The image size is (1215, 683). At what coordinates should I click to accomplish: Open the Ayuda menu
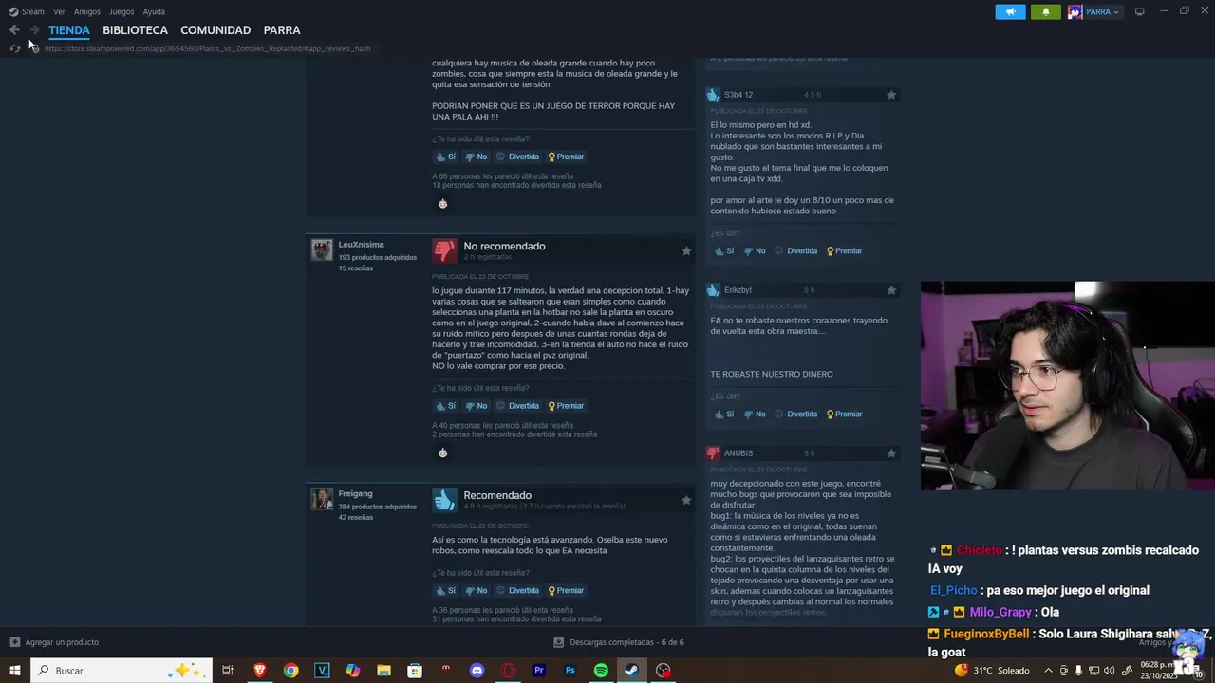[154, 11]
